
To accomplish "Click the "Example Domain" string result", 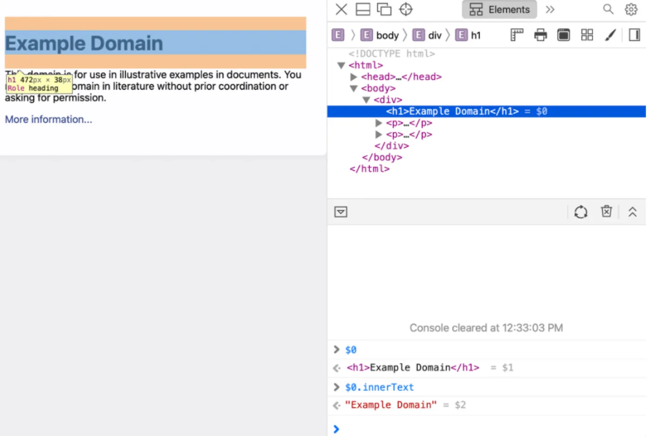I will [x=391, y=405].
